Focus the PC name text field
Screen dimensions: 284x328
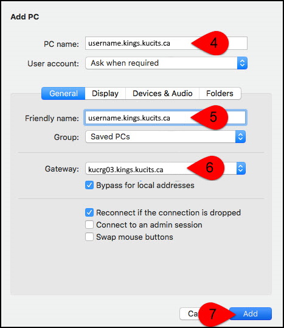(x=166, y=43)
